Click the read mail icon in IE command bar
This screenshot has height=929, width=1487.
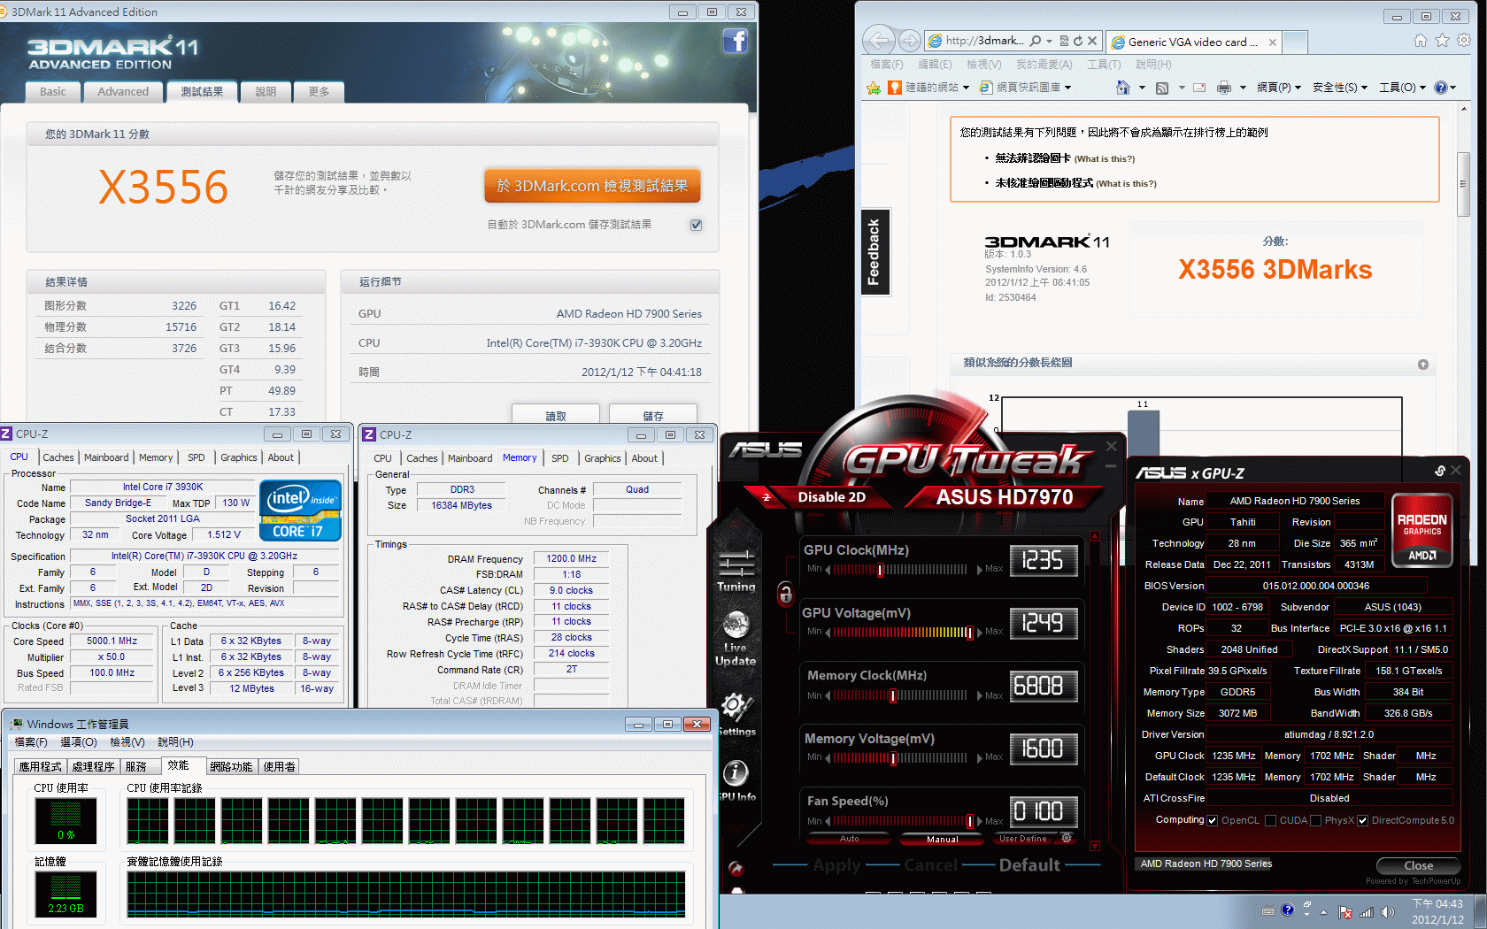pyautogui.click(x=1200, y=88)
